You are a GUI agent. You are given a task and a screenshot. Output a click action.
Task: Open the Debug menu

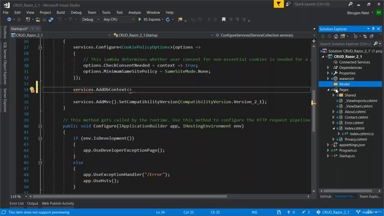pyautogui.click(x=76, y=12)
